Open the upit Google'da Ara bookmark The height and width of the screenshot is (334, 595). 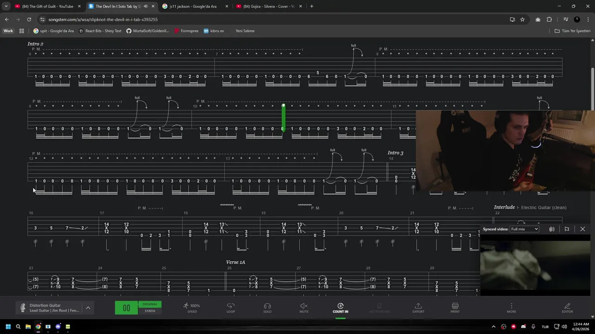pos(53,31)
